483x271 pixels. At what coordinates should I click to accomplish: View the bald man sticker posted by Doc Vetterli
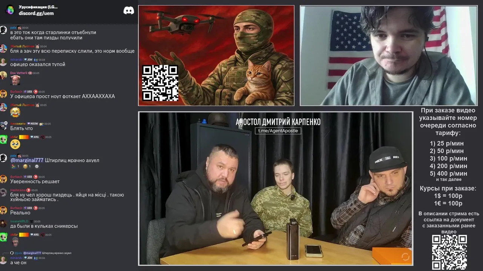[x=15, y=80]
